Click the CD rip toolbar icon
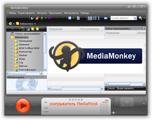This screenshot has height=120, width=152. click(x=32, y=18)
